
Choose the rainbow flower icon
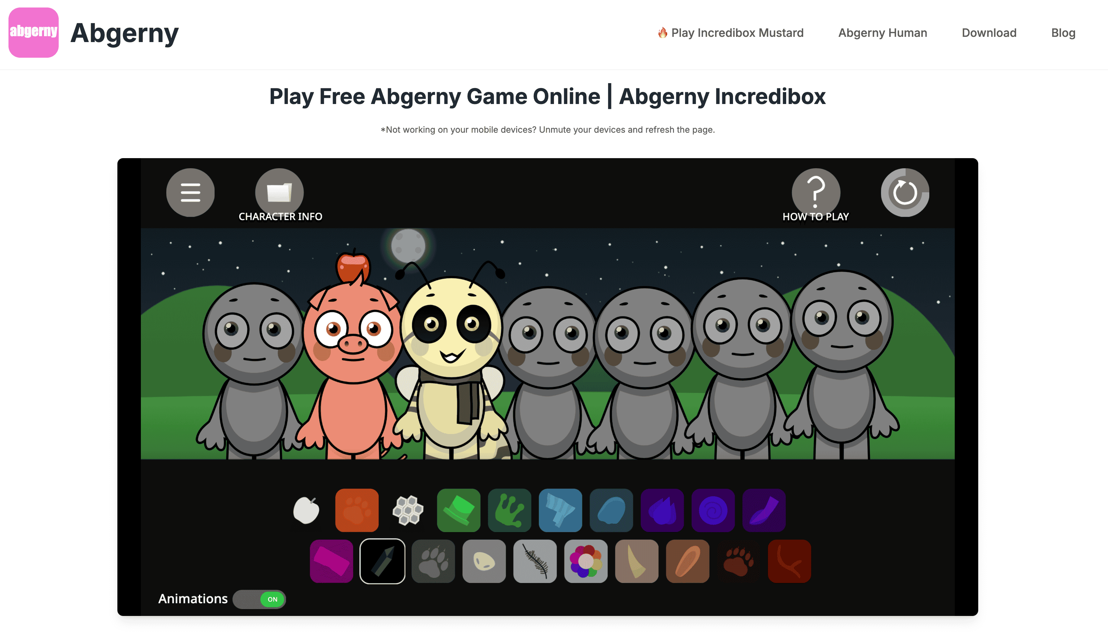pos(586,561)
